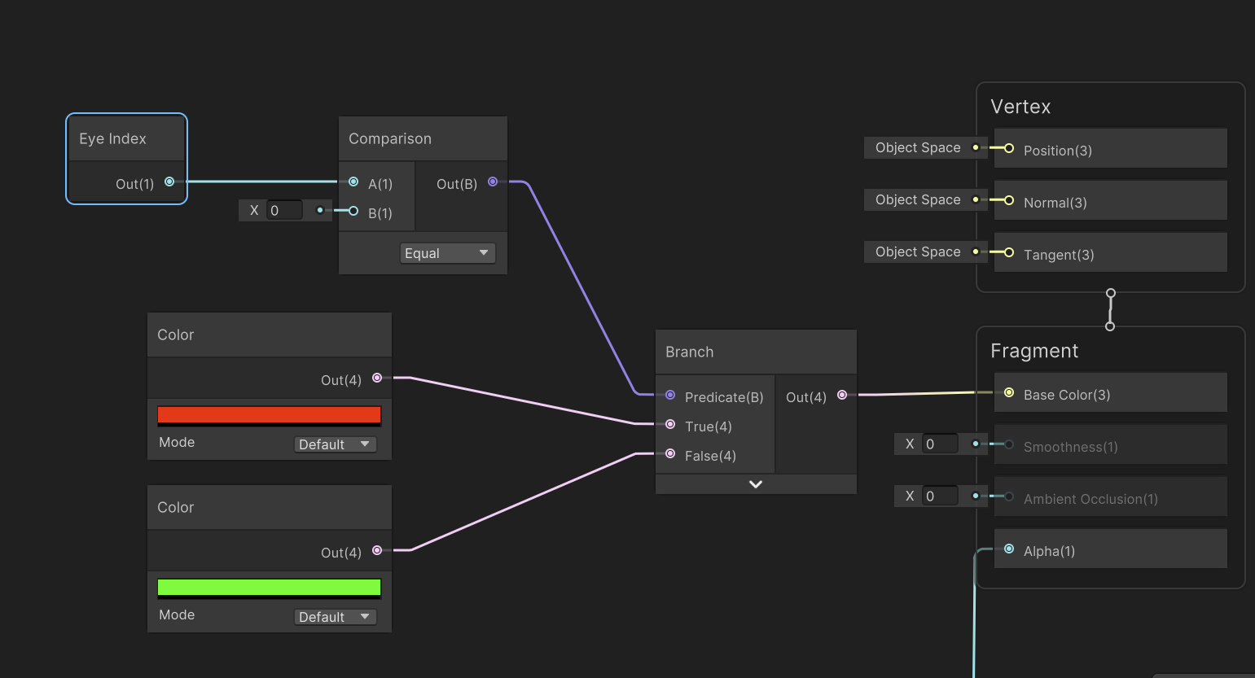Click the red Color node Out(4) port
This screenshot has height=678, width=1255.
[x=377, y=378]
